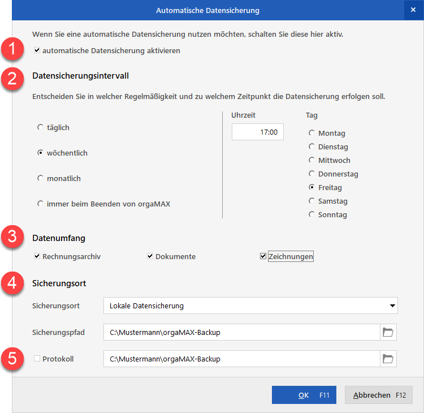Select Montag as backup day
This screenshot has height=413, width=424.
(311, 133)
